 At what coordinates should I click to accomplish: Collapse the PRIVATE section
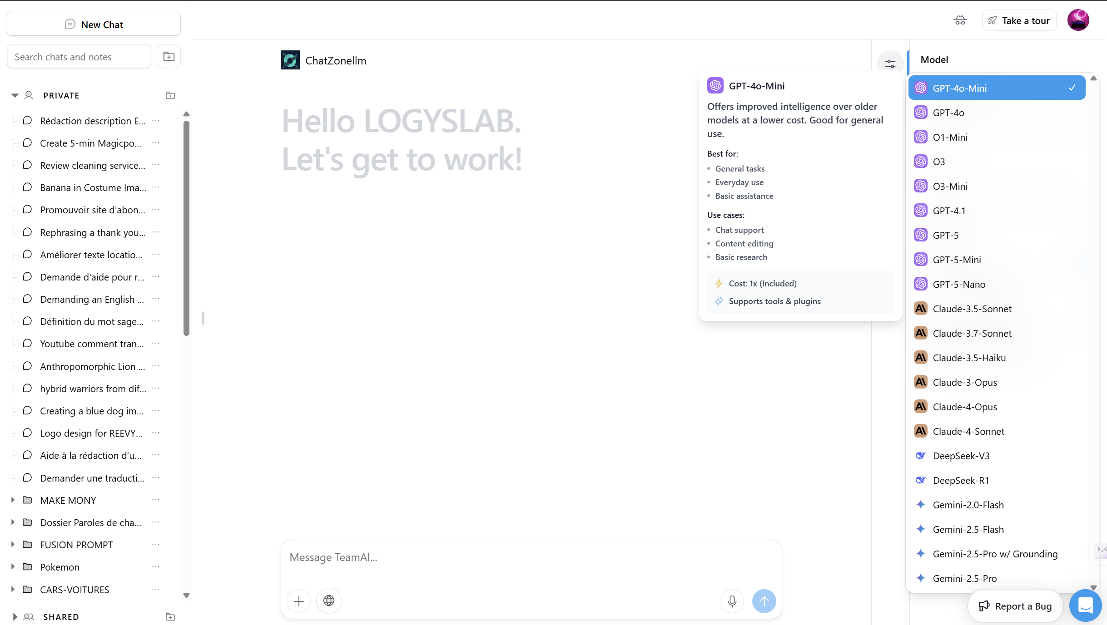pyautogui.click(x=15, y=95)
